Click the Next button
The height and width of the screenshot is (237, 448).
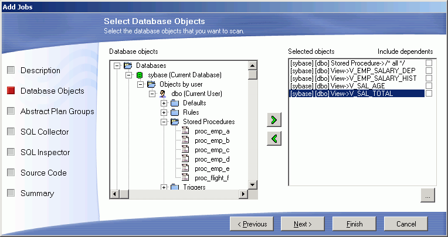tap(303, 224)
